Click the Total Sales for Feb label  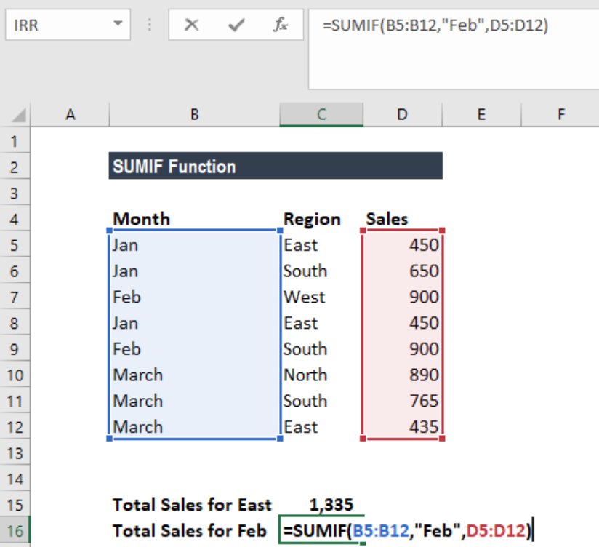coord(189,531)
